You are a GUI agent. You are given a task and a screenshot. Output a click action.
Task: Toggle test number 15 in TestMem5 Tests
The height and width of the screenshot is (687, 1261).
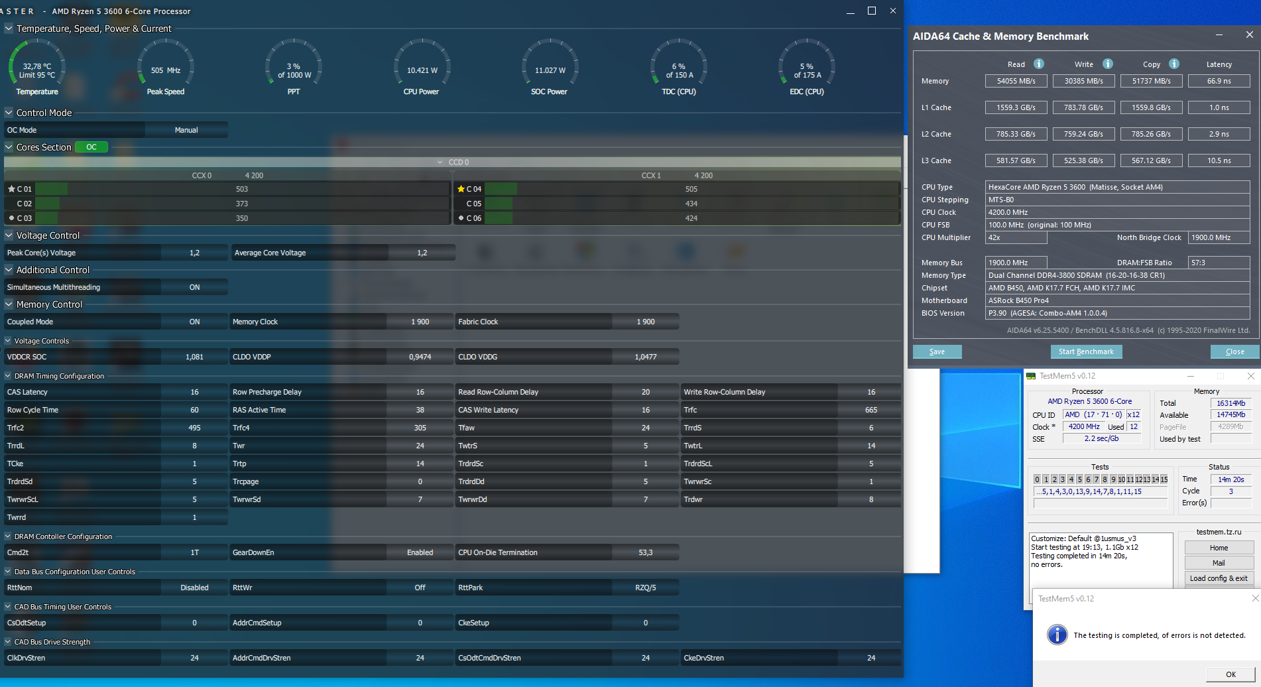tap(1164, 479)
